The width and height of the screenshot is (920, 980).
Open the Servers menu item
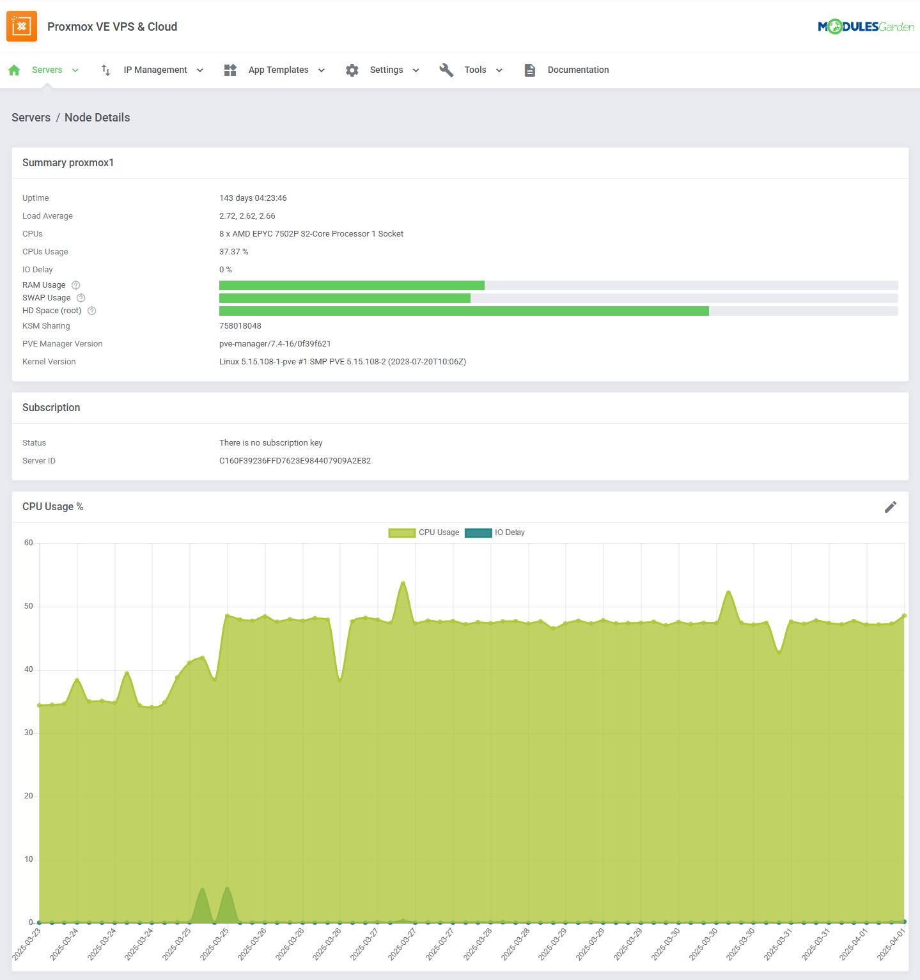(47, 70)
